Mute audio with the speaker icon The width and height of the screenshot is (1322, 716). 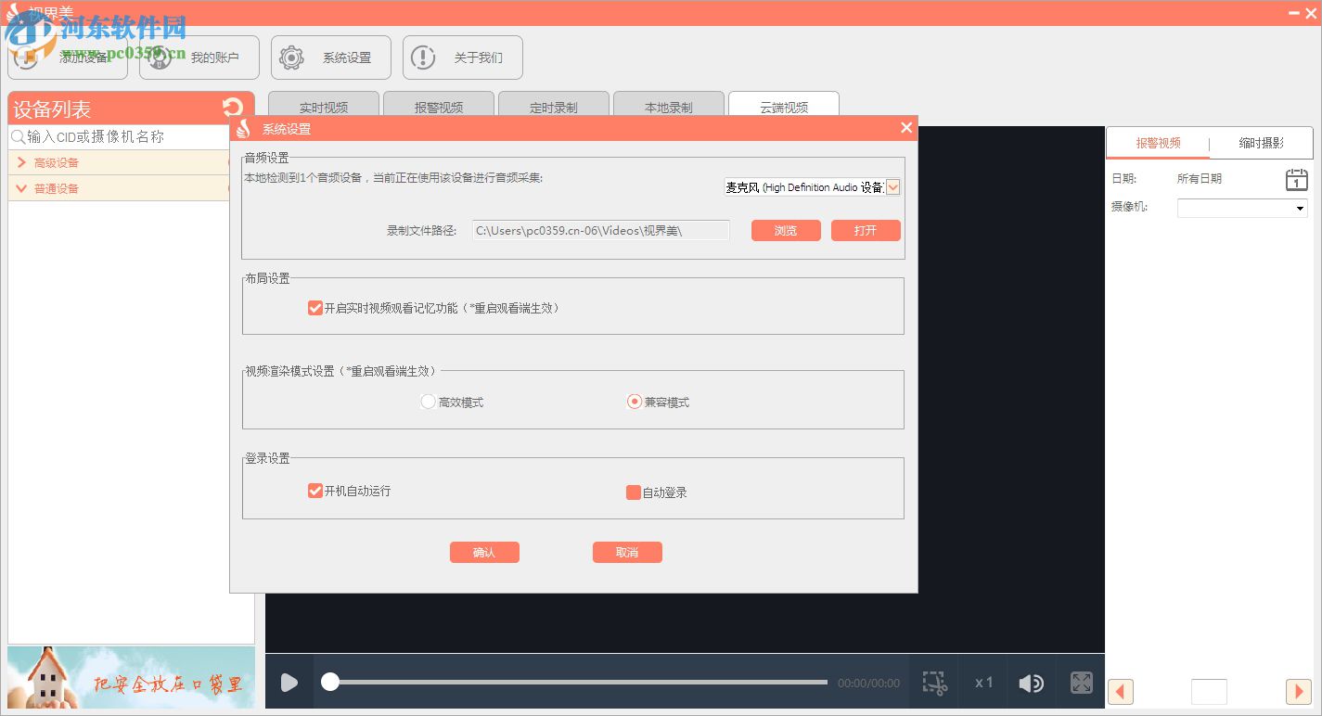pos(1031,682)
